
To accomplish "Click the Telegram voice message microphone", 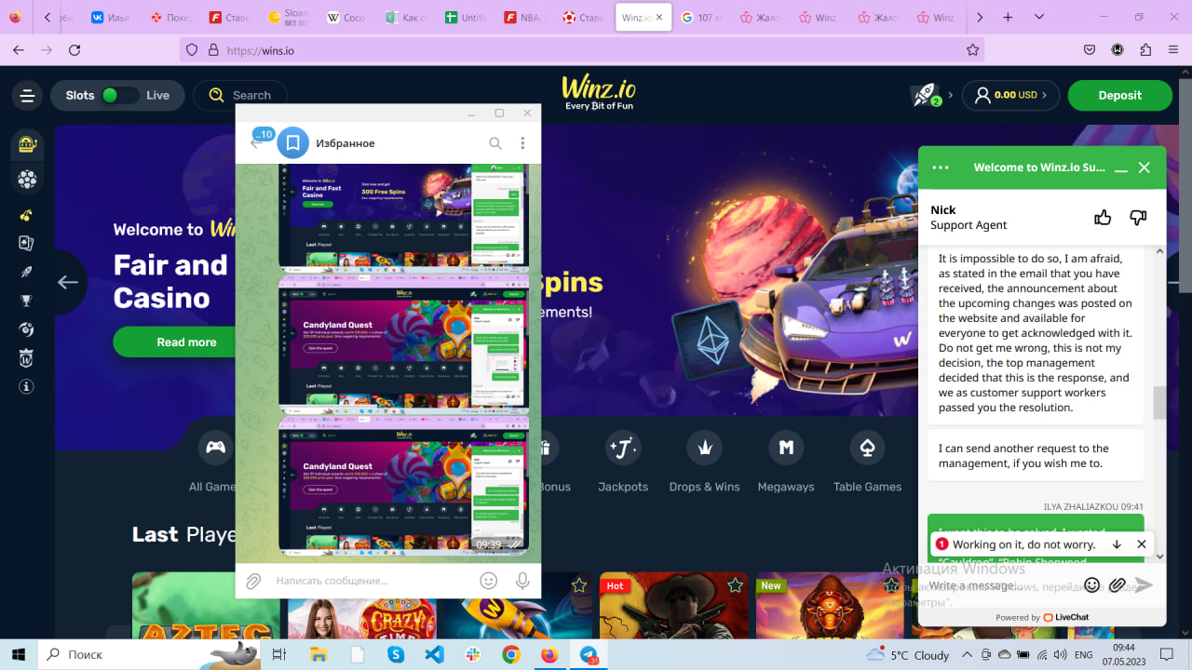I will click(x=522, y=581).
